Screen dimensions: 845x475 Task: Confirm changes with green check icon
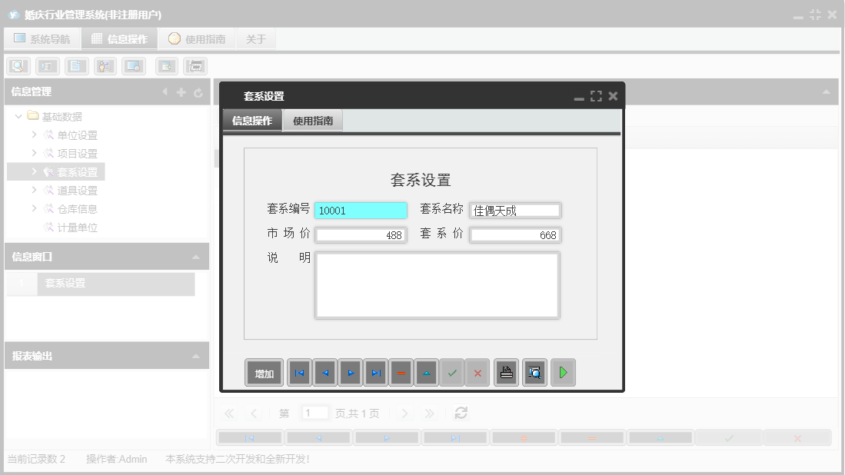point(452,372)
